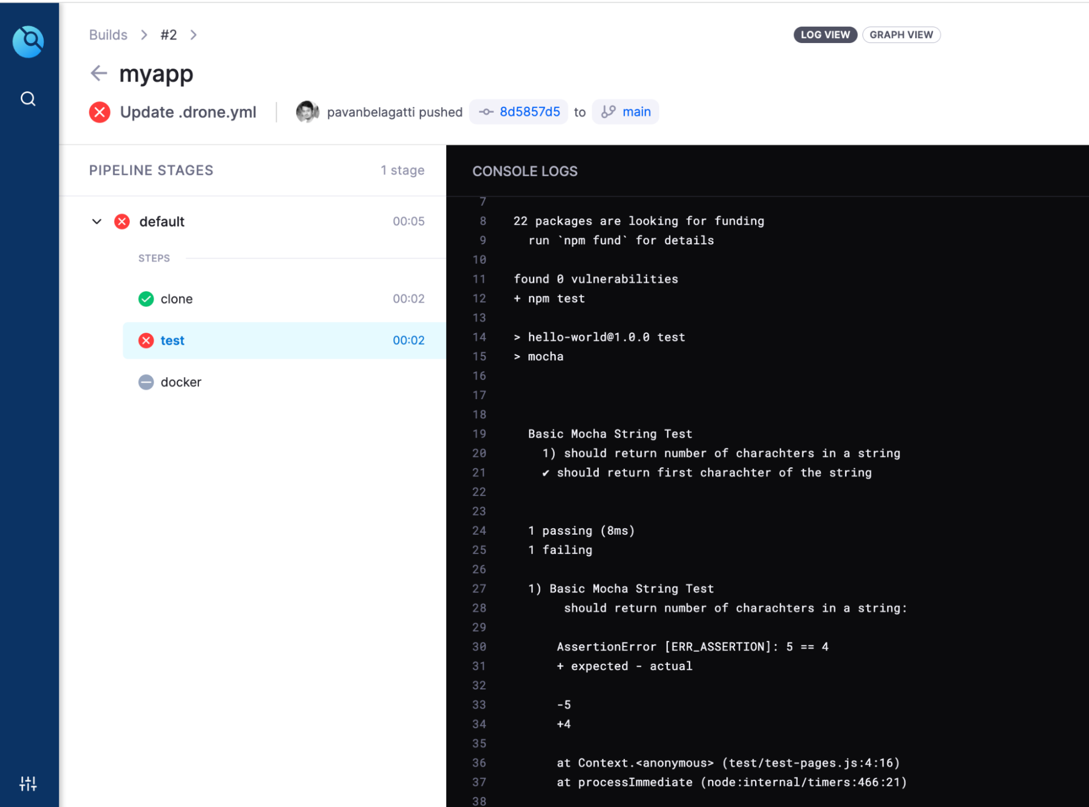Open commit 8d5857d5 link
Viewport: 1089px width, 807px height.
(x=530, y=112)
